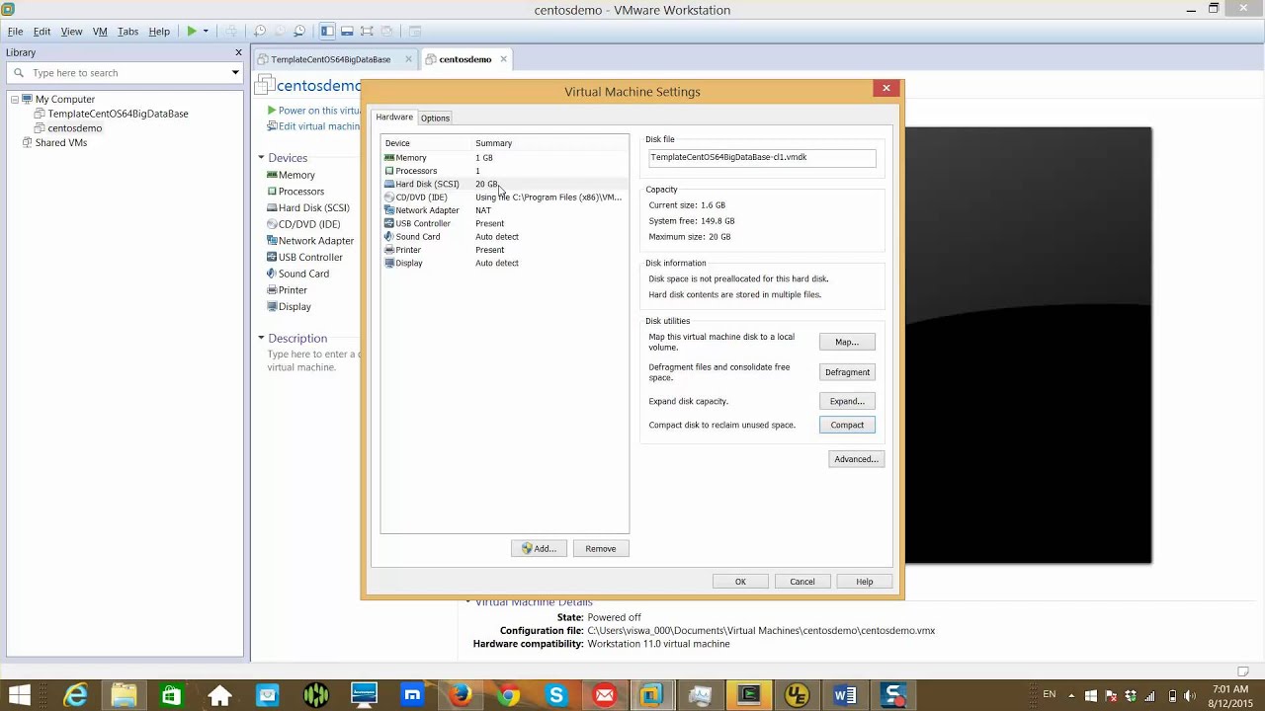Collapse the My Computer tree node
The height and width of the screenshot is (711, 1265).
15,99
